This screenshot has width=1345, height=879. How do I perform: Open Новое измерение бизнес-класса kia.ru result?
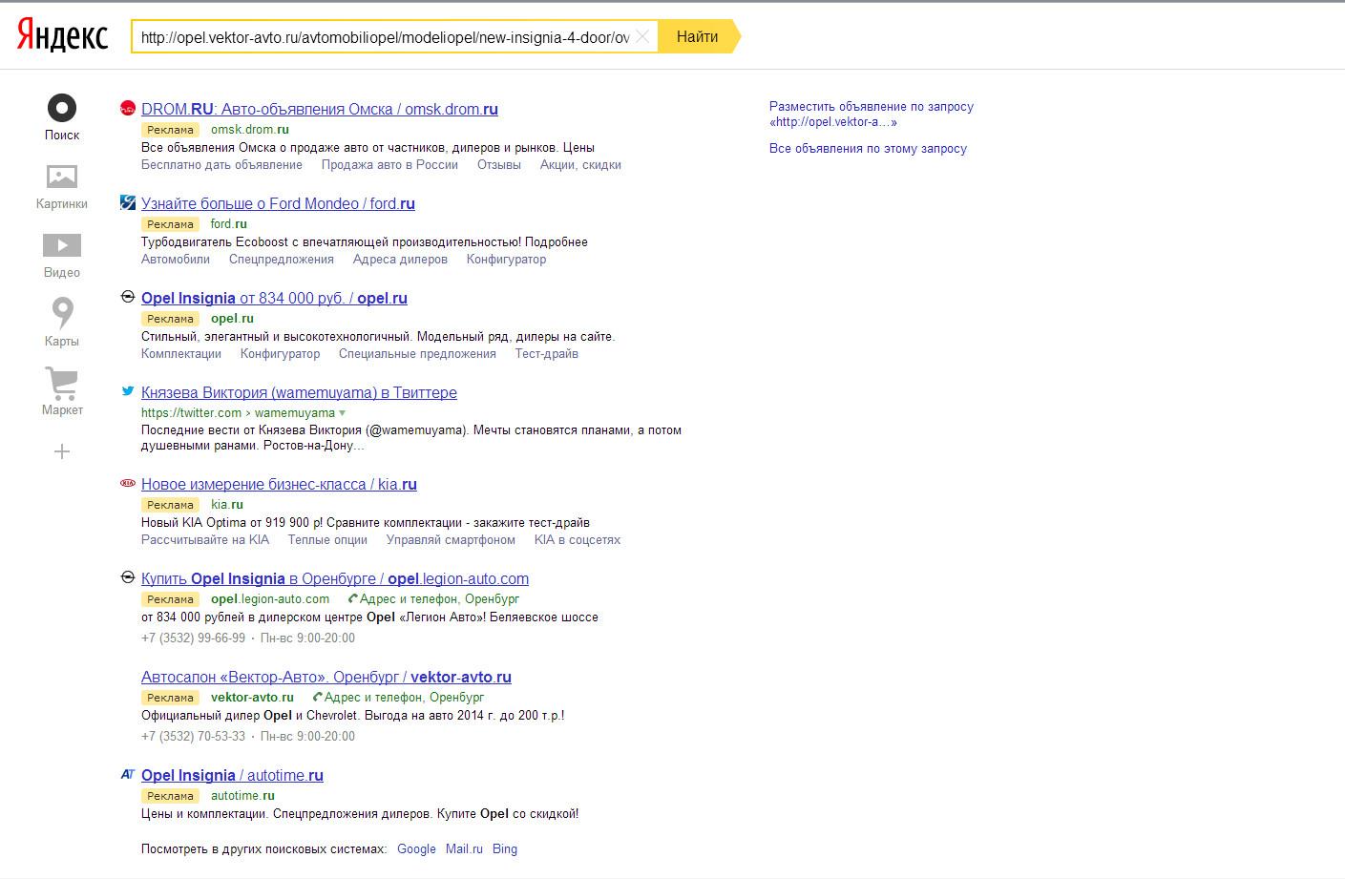[x=279, y=484]
